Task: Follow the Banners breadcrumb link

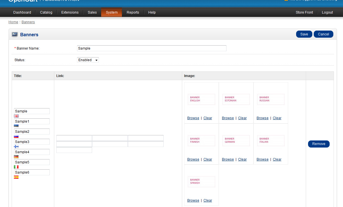Action: [x=28, y=22]
